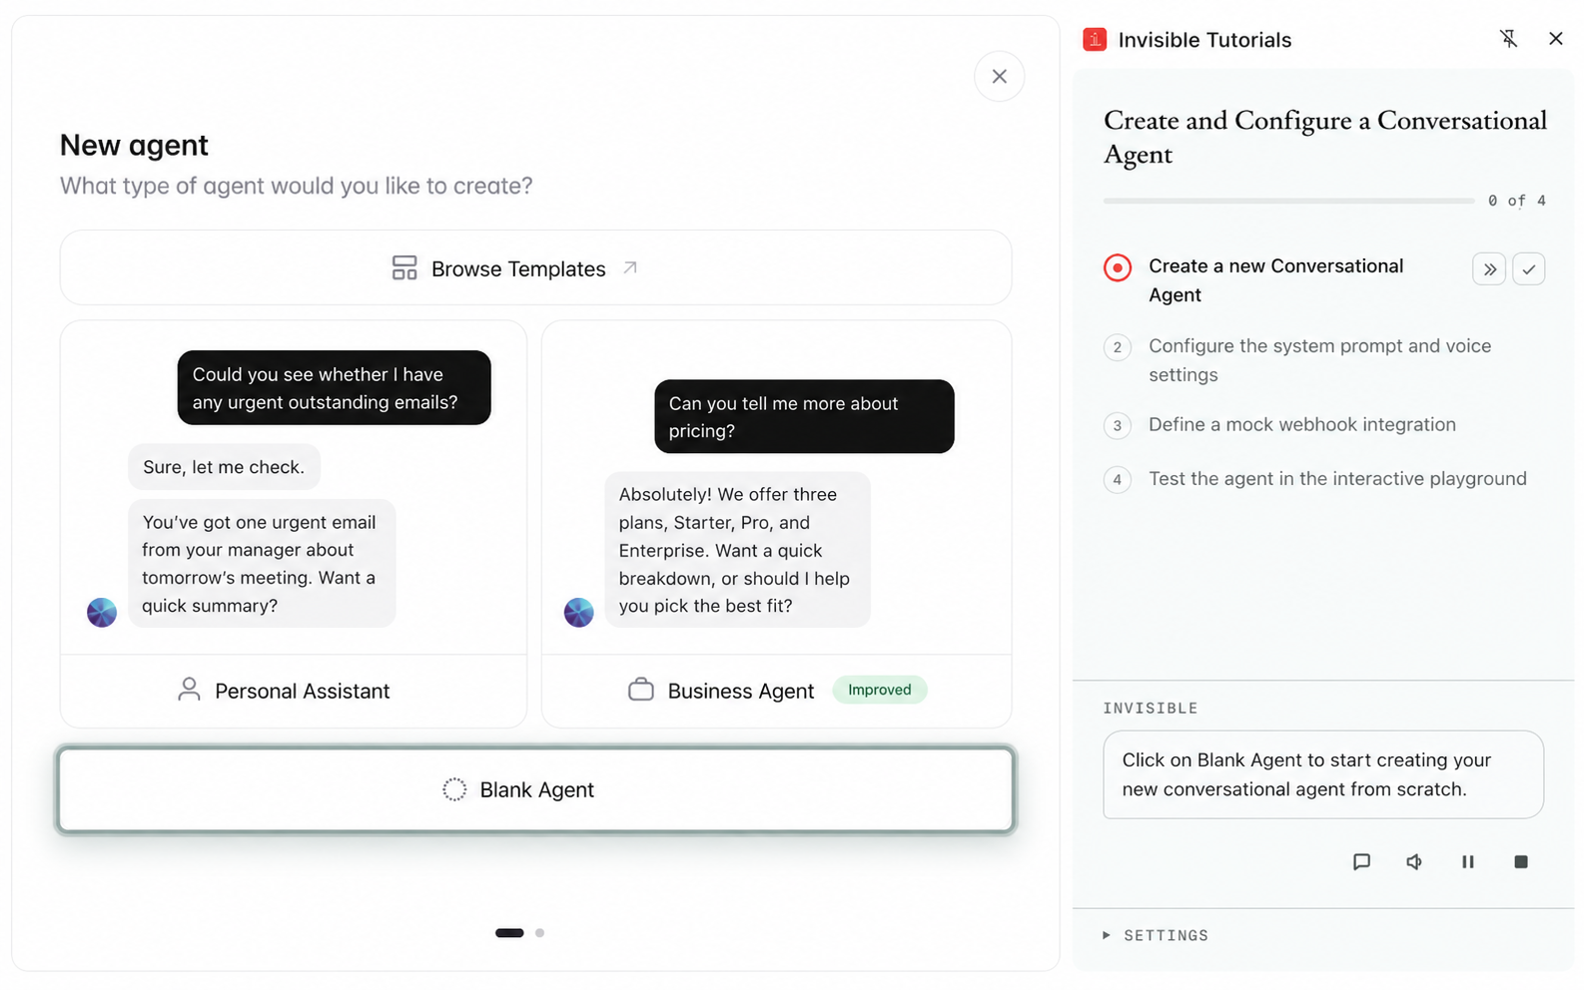Jump to step 3 Define a mock webhook
1584x990 pixels.
click(x=1301, y=424)
